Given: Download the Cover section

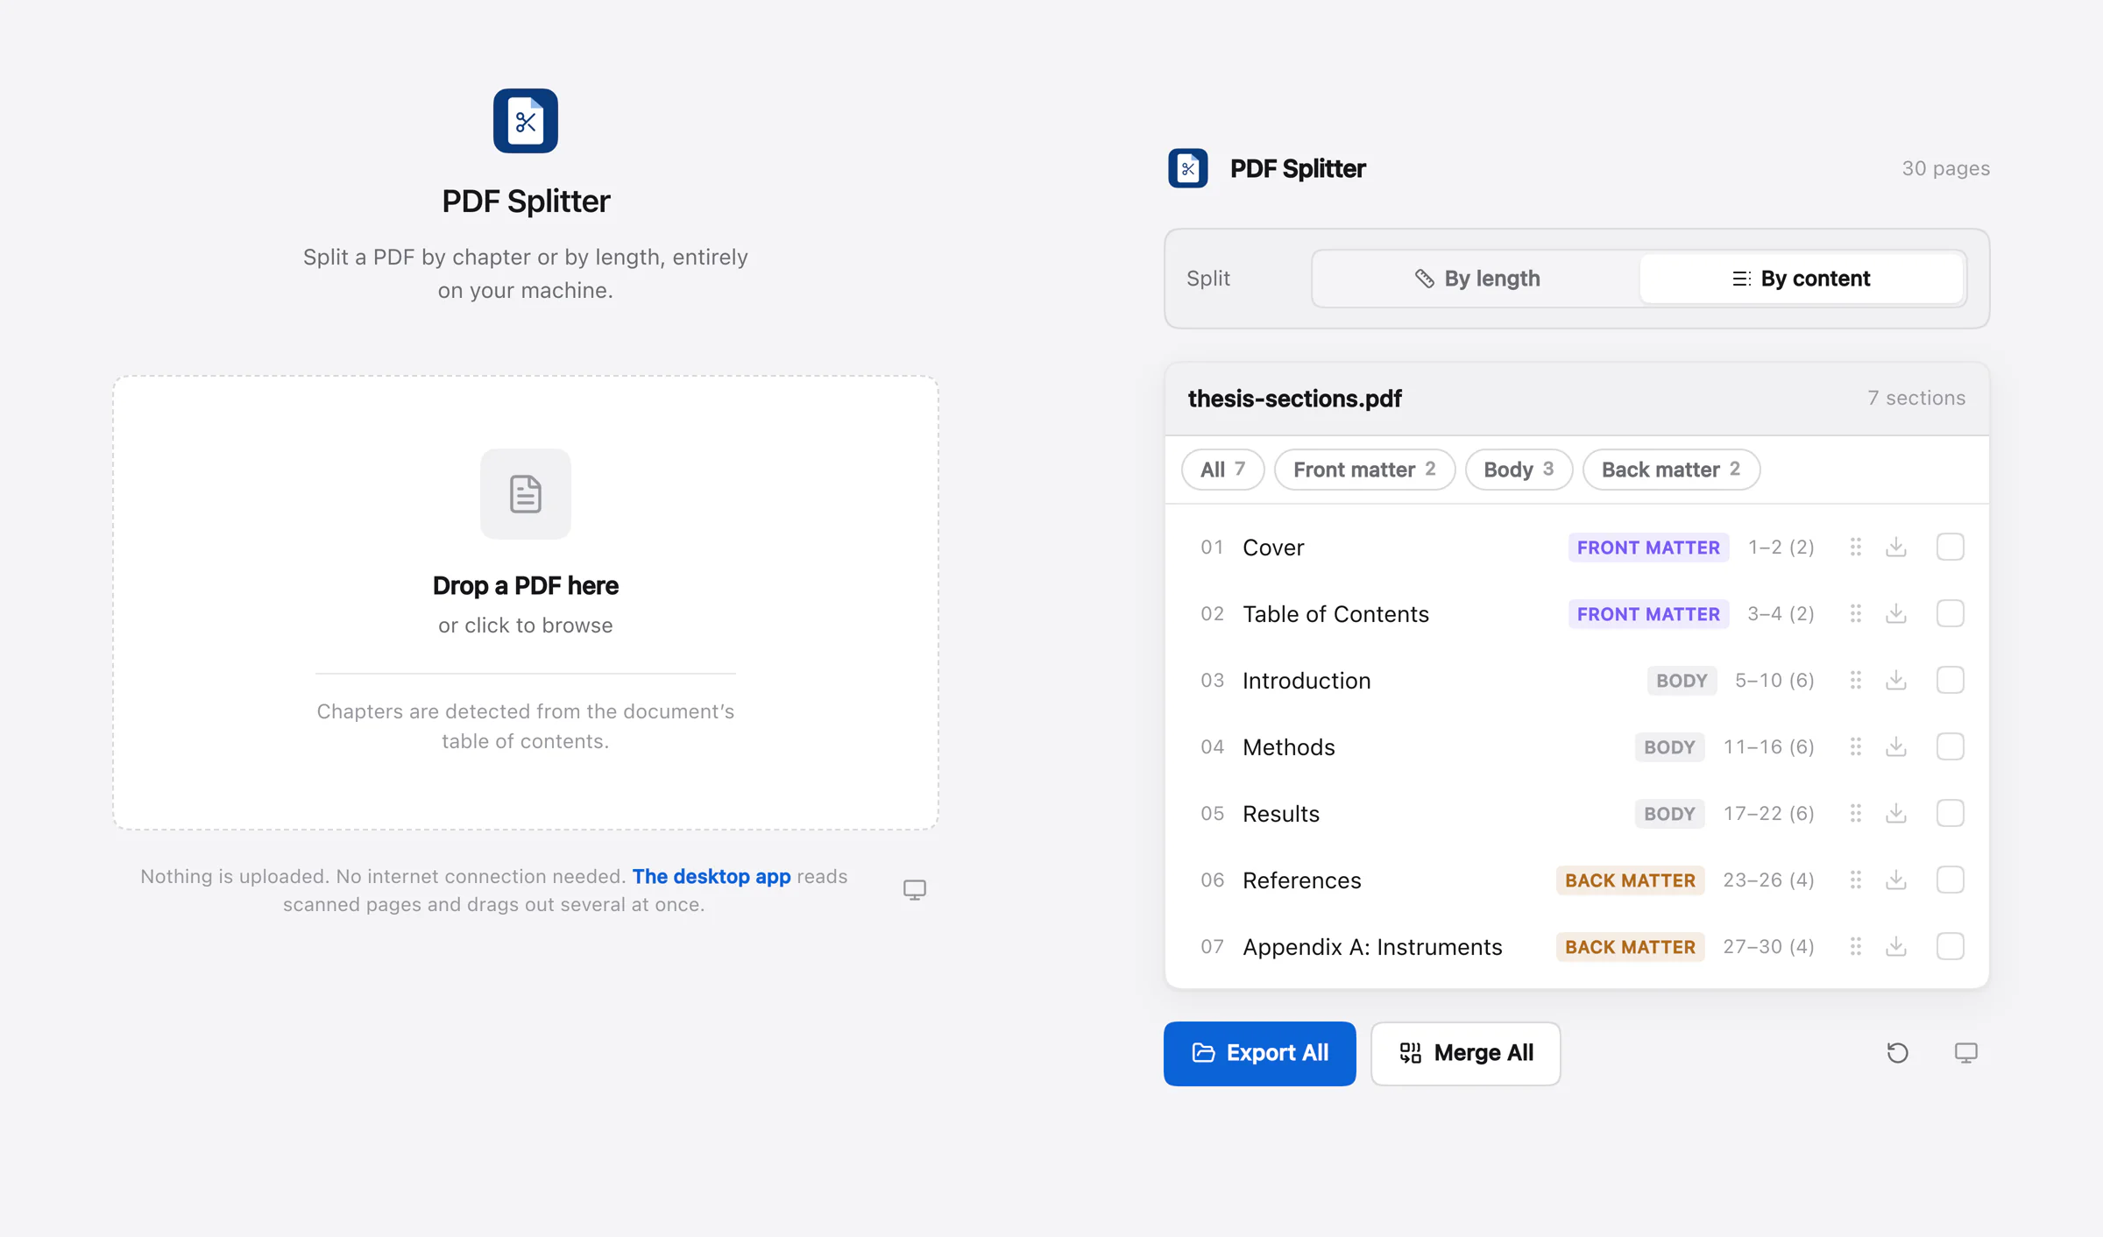Looking at the screenshot, I should 1896,547.
